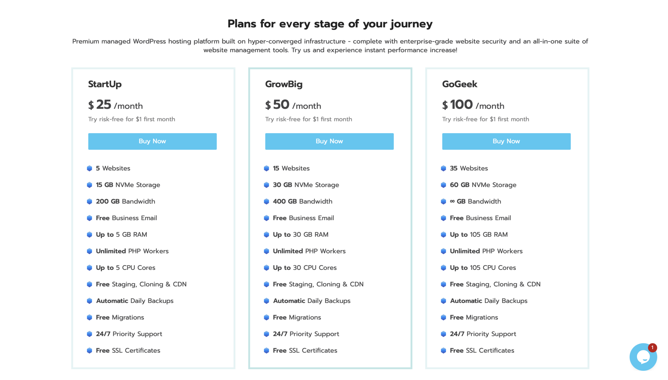Click hexagon icon next to 30 GB NVMe Storage

click(x=266, y=185)
